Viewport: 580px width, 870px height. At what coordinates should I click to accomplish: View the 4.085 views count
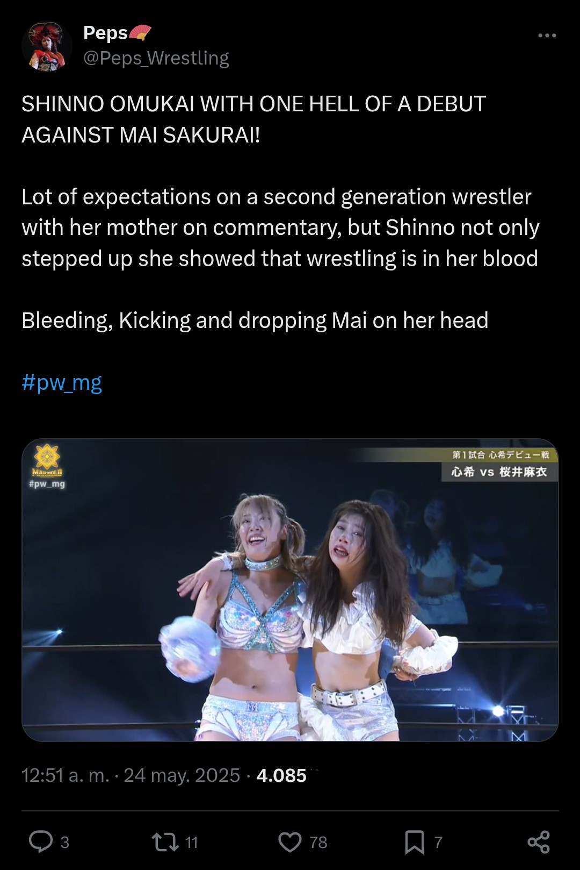coord(281,775)
